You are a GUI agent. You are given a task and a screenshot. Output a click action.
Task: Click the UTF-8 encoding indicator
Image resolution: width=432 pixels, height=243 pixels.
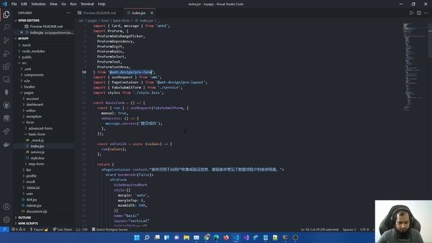tap(364, 230)
